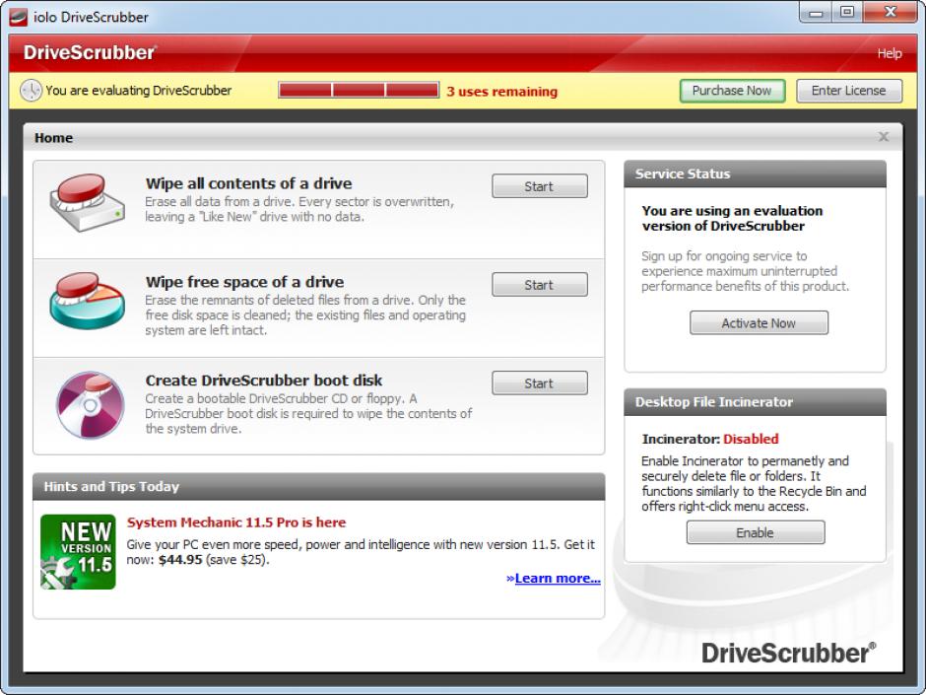This screenshot has width=926, height=695.
Task: Click the iolo DriveScrubber title bar icon
Action: [19, 17]
